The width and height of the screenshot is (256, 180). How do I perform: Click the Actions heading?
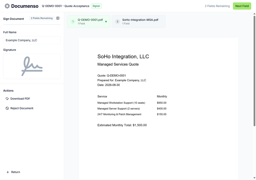(x=8, y=91)
